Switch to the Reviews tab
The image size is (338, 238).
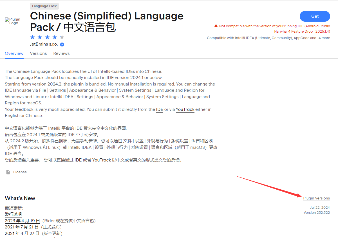coord(61,53)
